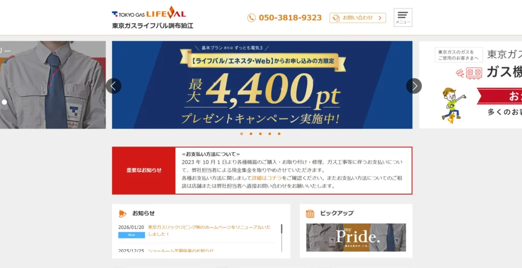522x268 pixels.
Task: Select the third carousel indicator dot
Action: click(260, 134)
